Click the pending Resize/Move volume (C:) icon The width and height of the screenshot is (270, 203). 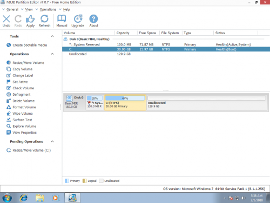pos(9,150)
